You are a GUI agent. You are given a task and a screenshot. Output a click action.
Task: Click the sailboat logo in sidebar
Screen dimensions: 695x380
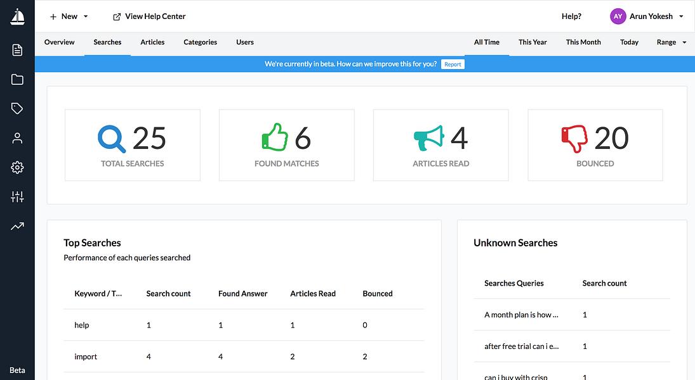pos(17,17)
